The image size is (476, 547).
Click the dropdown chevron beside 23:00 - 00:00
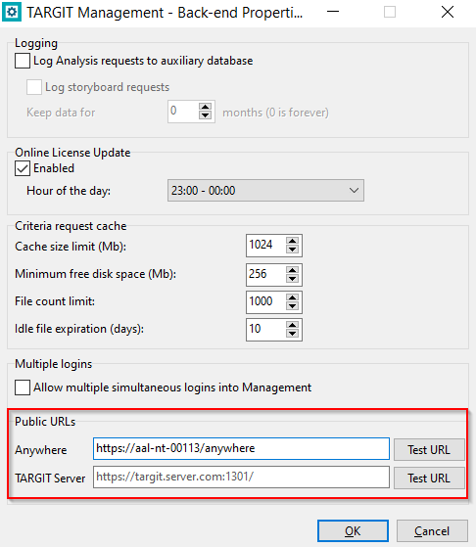click(354, 191)
